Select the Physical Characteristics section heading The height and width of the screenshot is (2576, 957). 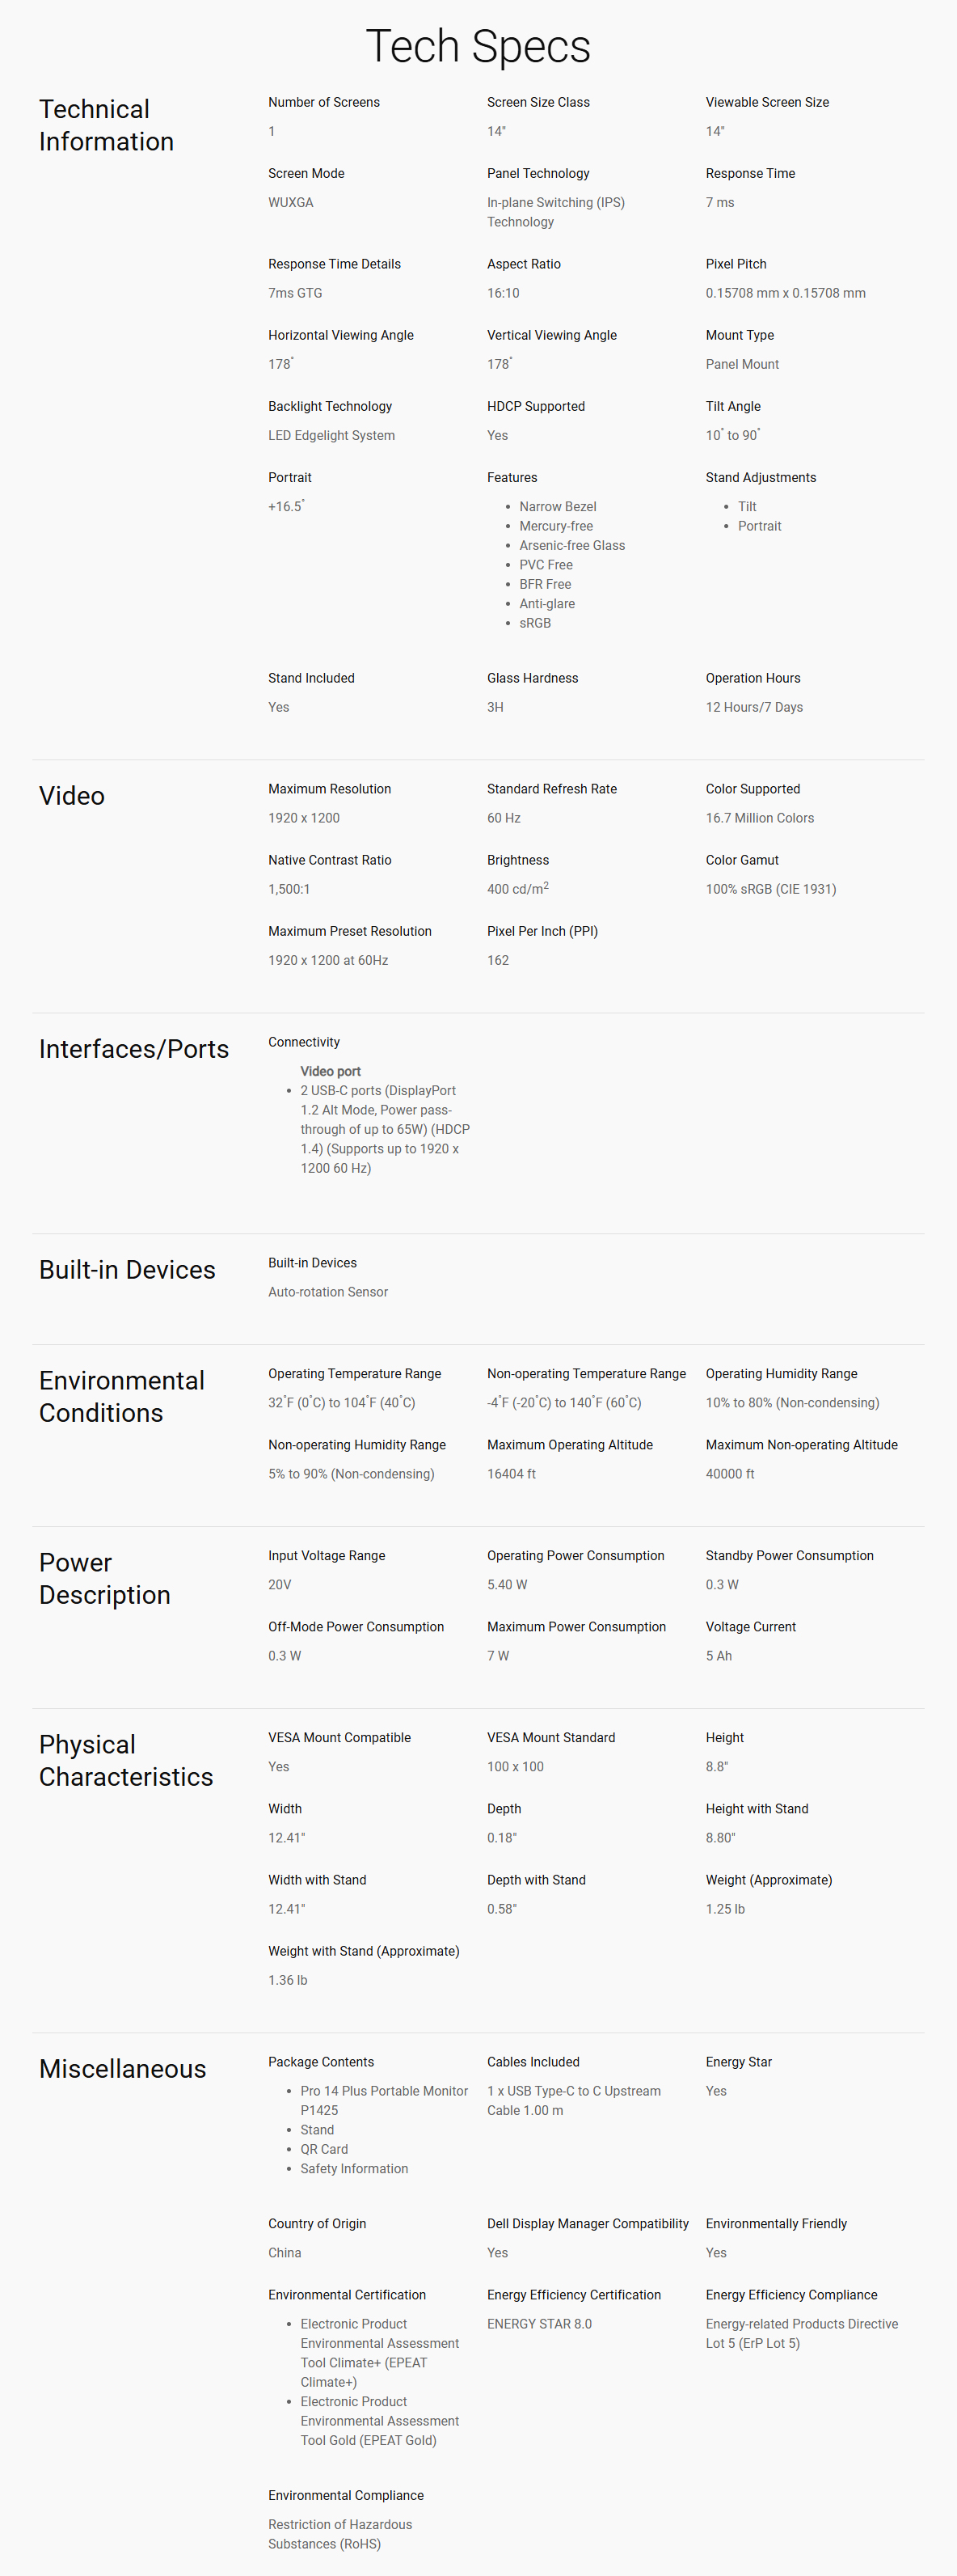126,1761
